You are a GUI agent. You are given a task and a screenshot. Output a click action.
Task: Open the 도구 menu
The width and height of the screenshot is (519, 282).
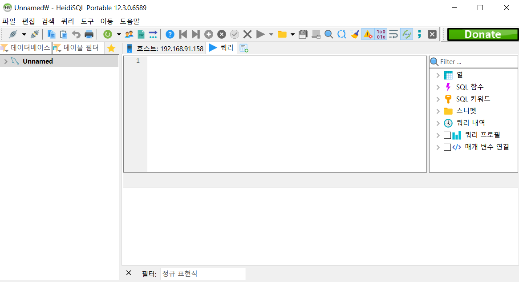pos(87,21)
